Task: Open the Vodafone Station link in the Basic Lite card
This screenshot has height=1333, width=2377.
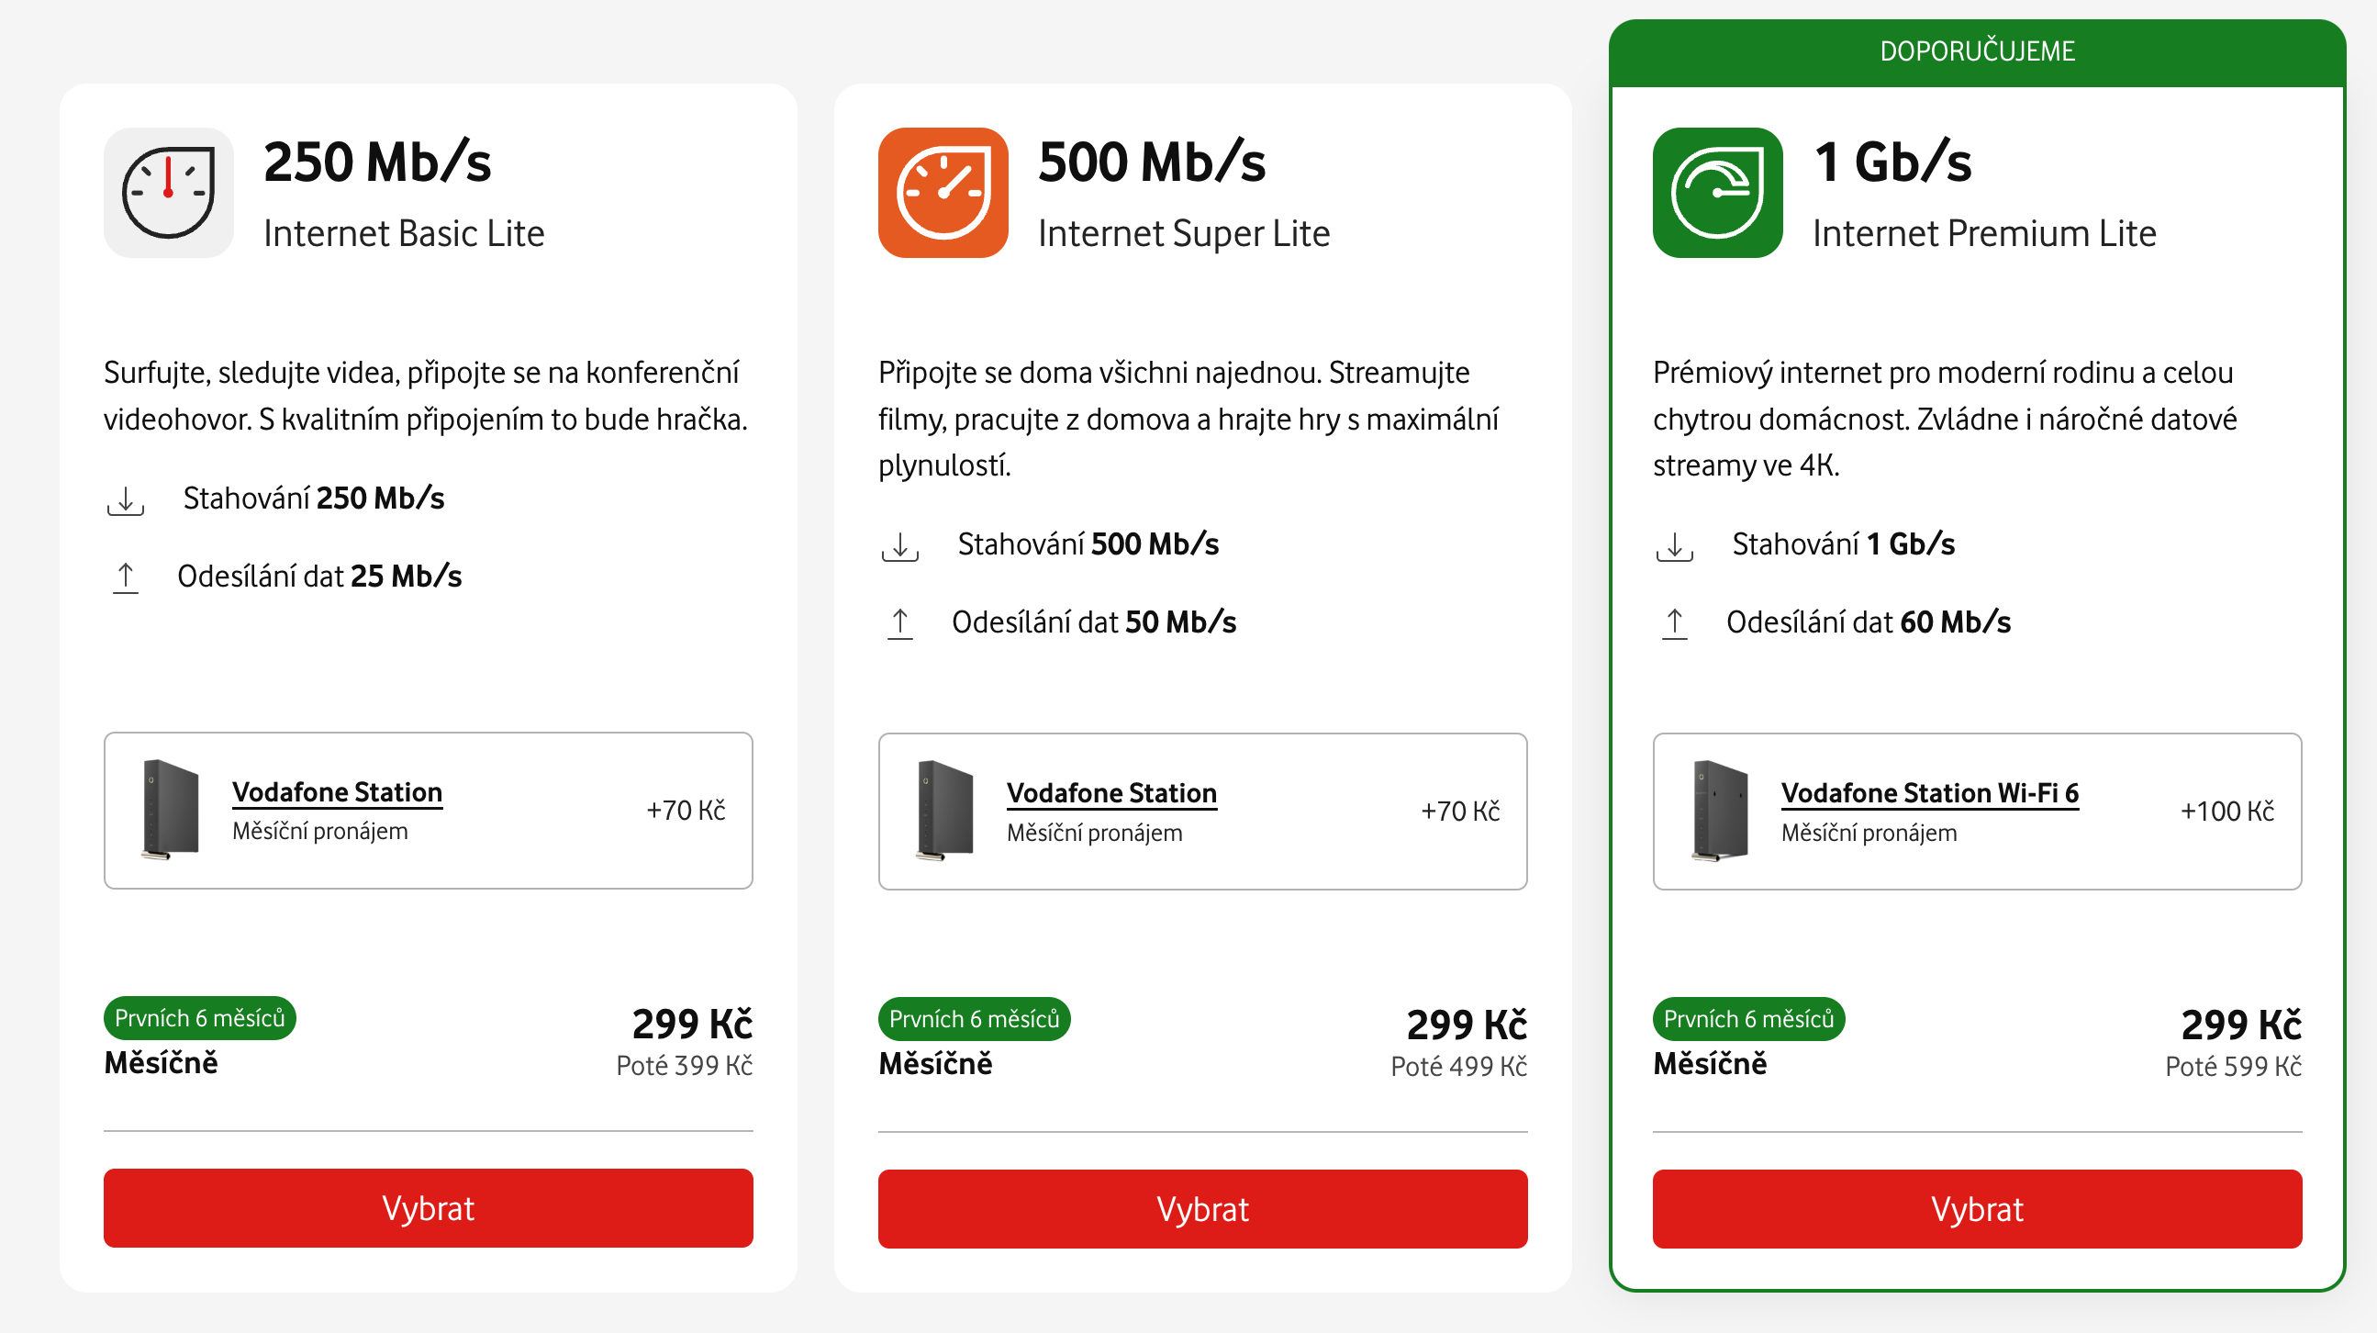Action: click(337, 792)
